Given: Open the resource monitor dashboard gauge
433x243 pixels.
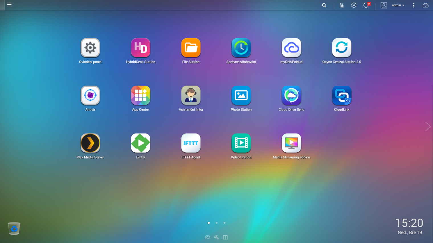Looking at the screenshot, I should click(x=426, y=5).
